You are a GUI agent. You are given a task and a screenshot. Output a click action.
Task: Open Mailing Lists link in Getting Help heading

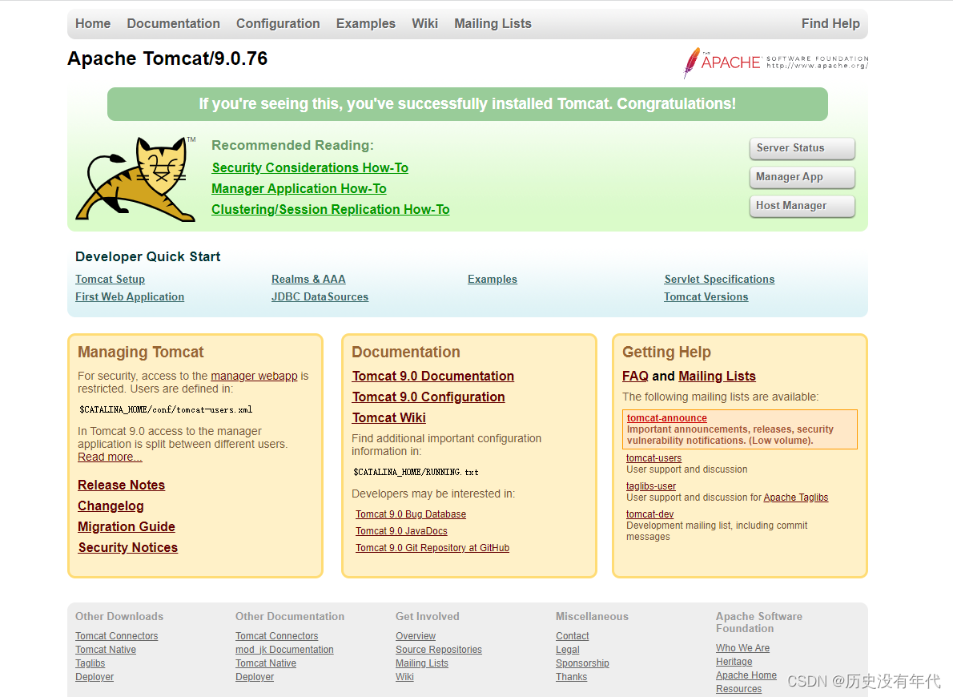(x=718, y=377)
